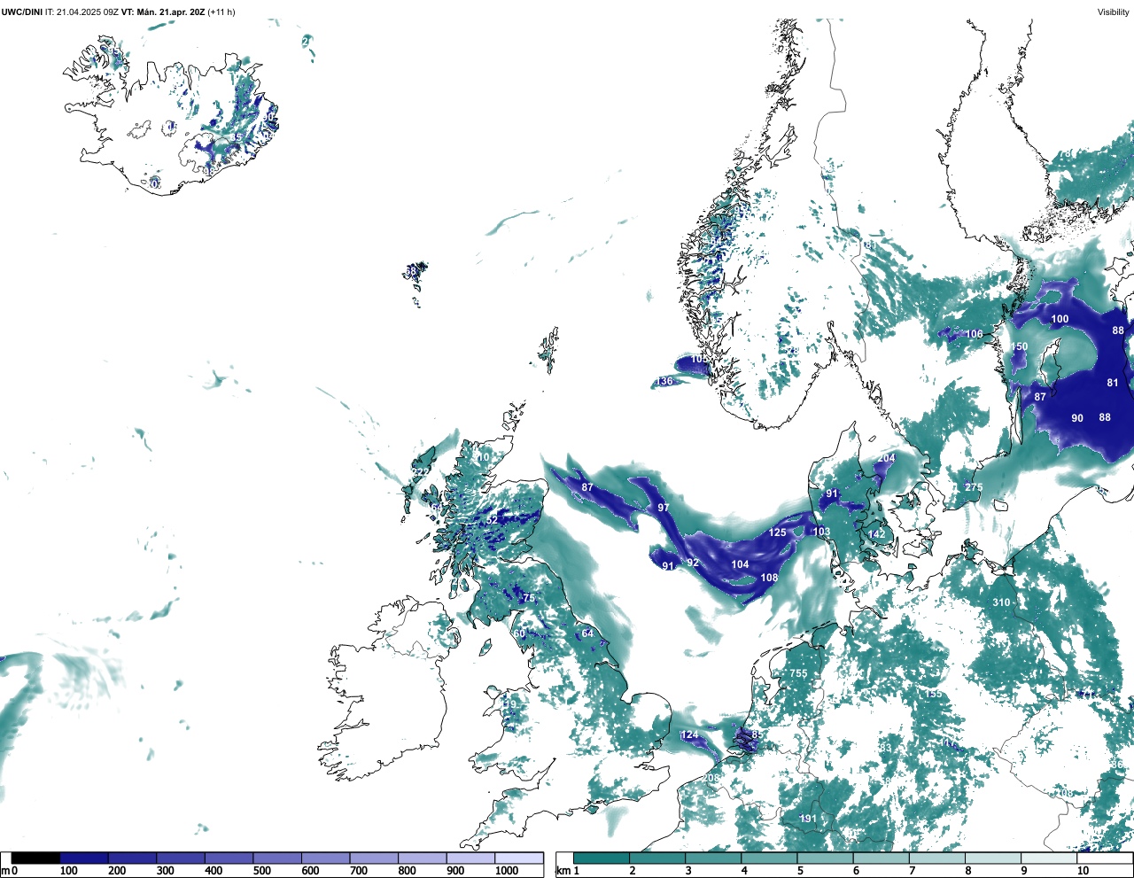Click the "105" visibility value off Norway's coast
This screenshot has width=1134, height=878.
click(x=700, y=359)
